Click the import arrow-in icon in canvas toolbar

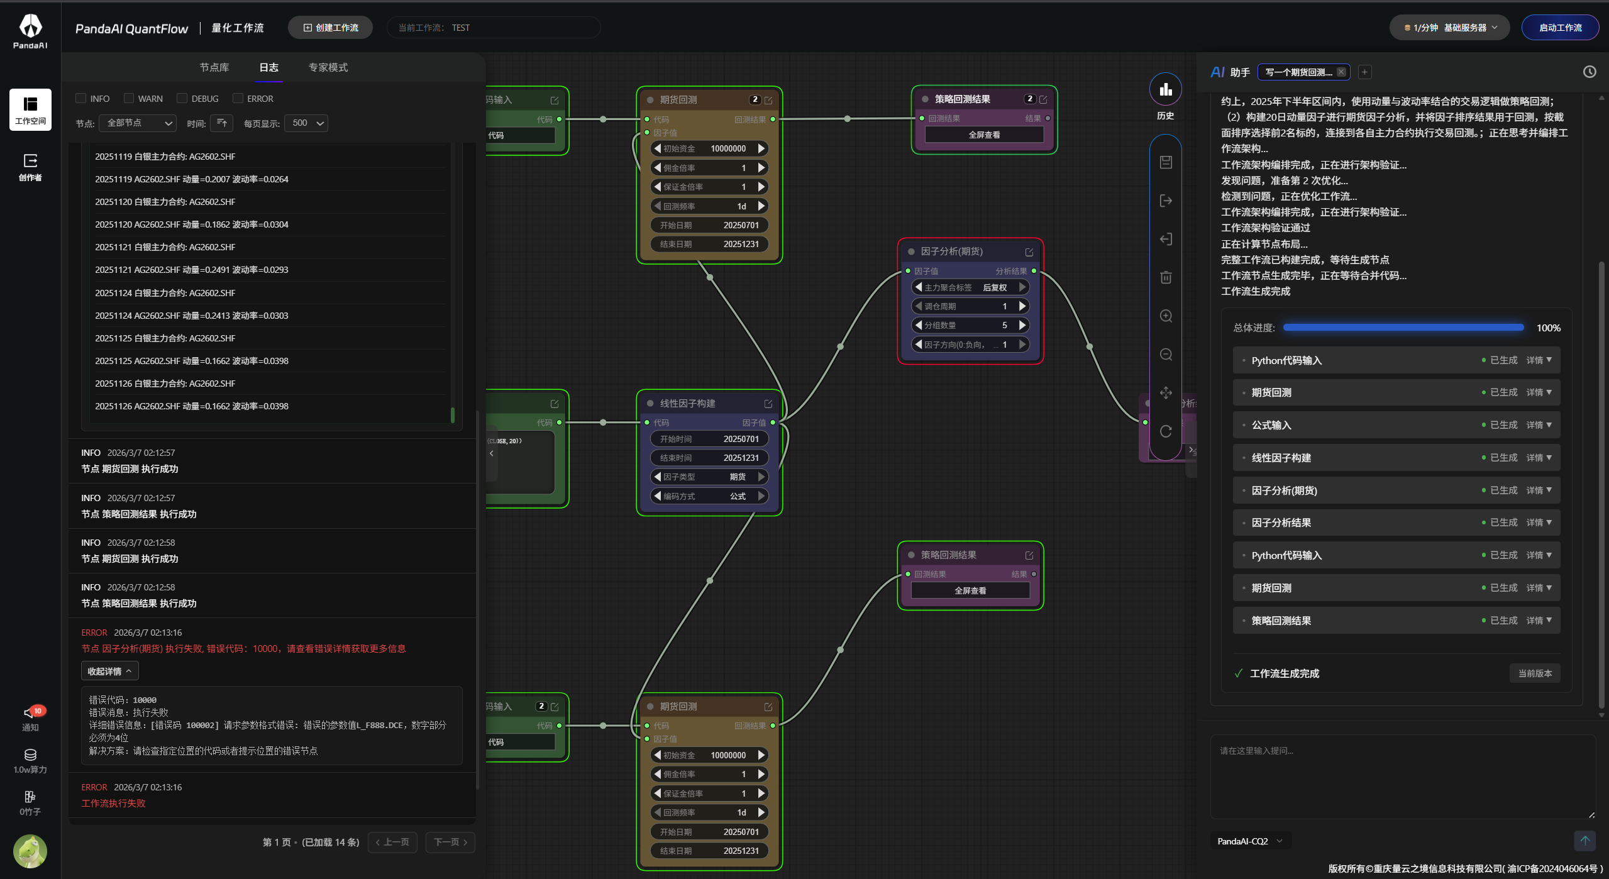click(x=1166, y=239)
